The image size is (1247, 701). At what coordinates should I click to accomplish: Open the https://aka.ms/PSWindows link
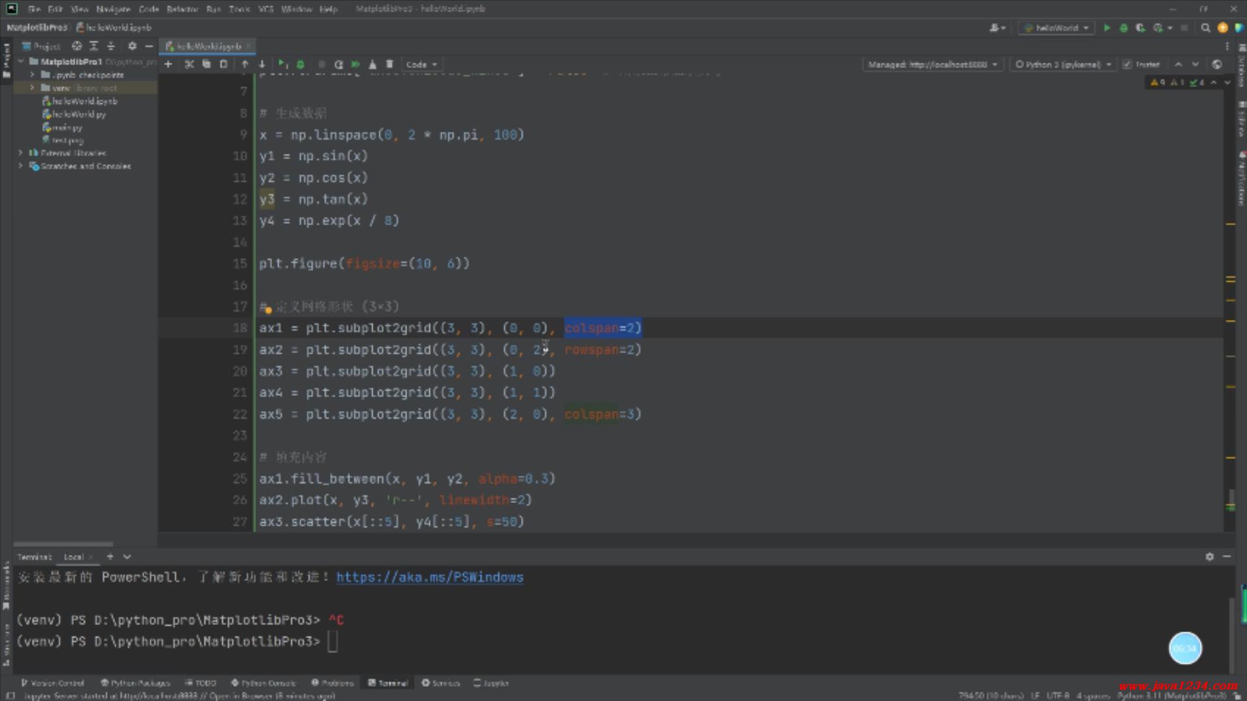[x=429, y=577]
